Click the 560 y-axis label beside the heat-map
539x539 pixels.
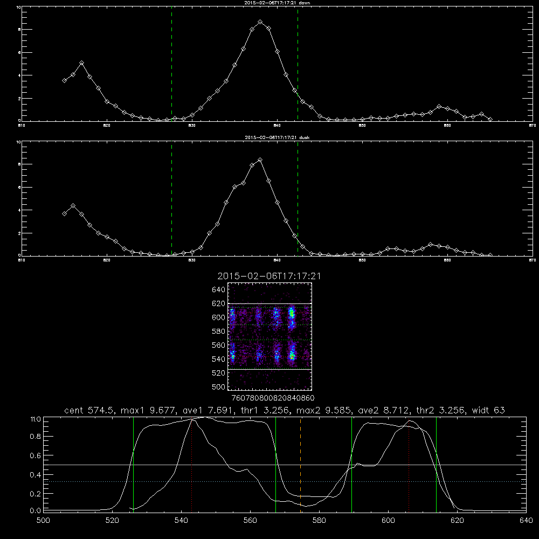[218, 345]
